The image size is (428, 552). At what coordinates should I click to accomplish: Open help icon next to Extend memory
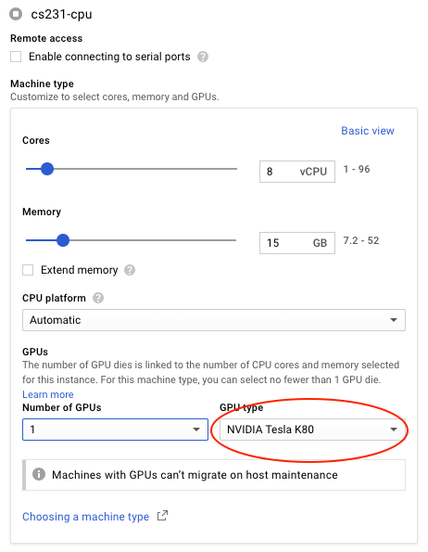[130, 270]
